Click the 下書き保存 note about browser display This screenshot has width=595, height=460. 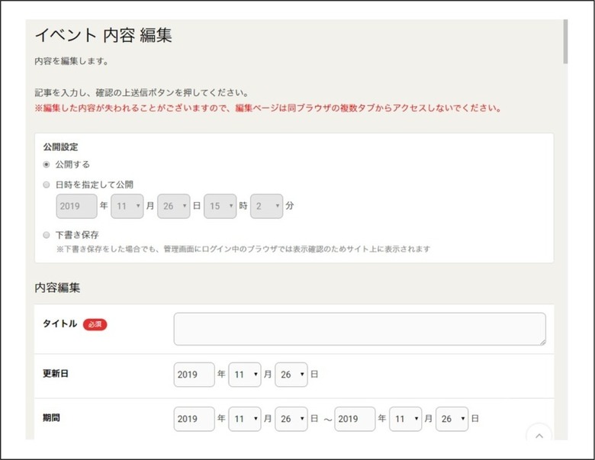coord(243,249)
